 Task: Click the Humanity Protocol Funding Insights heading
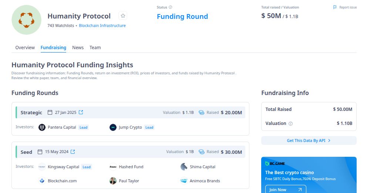tap(72, 65)
